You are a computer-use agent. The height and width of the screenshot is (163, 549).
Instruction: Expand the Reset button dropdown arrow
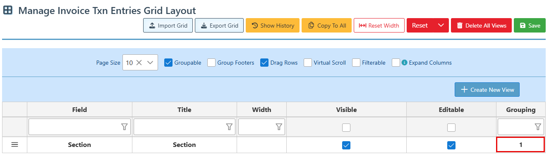(441, 26)
